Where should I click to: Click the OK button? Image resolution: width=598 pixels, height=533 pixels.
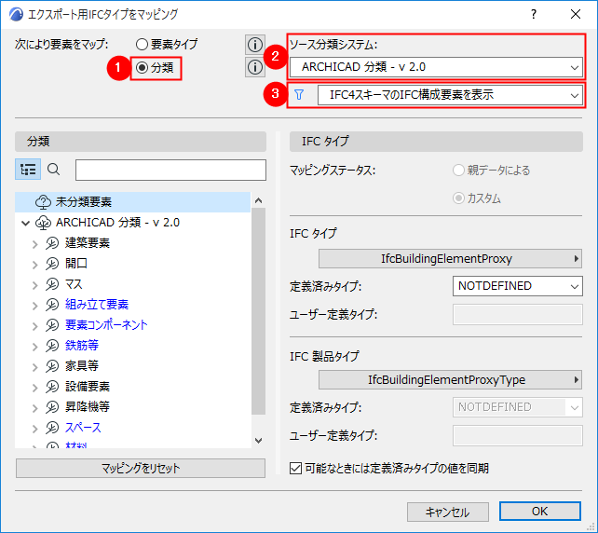(540, 512)
